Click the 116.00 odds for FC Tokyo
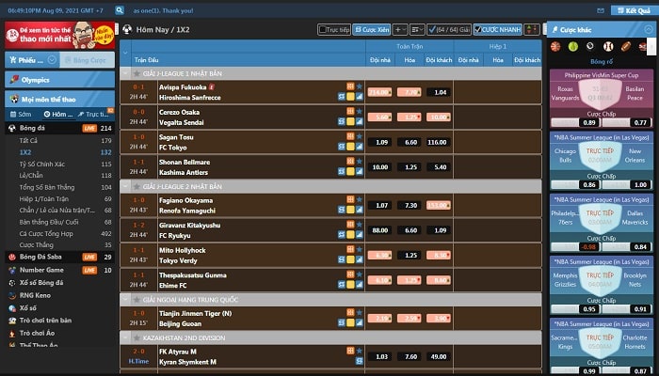Image resolution: width=659 pixels, height=376 pixels. pos(438,142)
